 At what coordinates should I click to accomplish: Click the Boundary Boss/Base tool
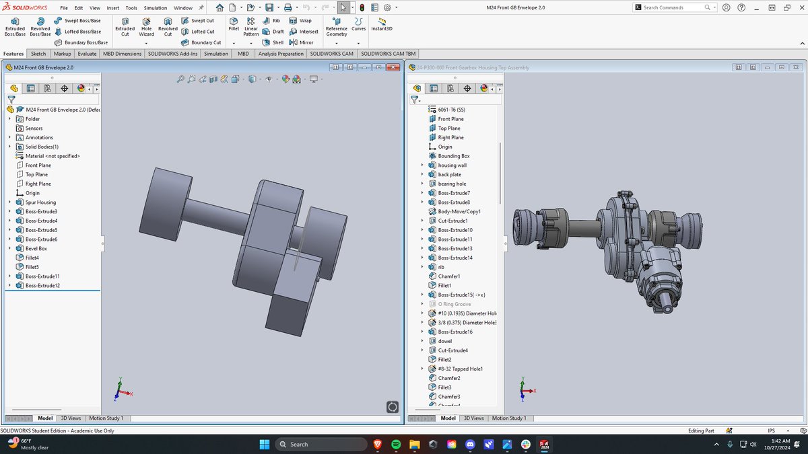pos(81,42)
